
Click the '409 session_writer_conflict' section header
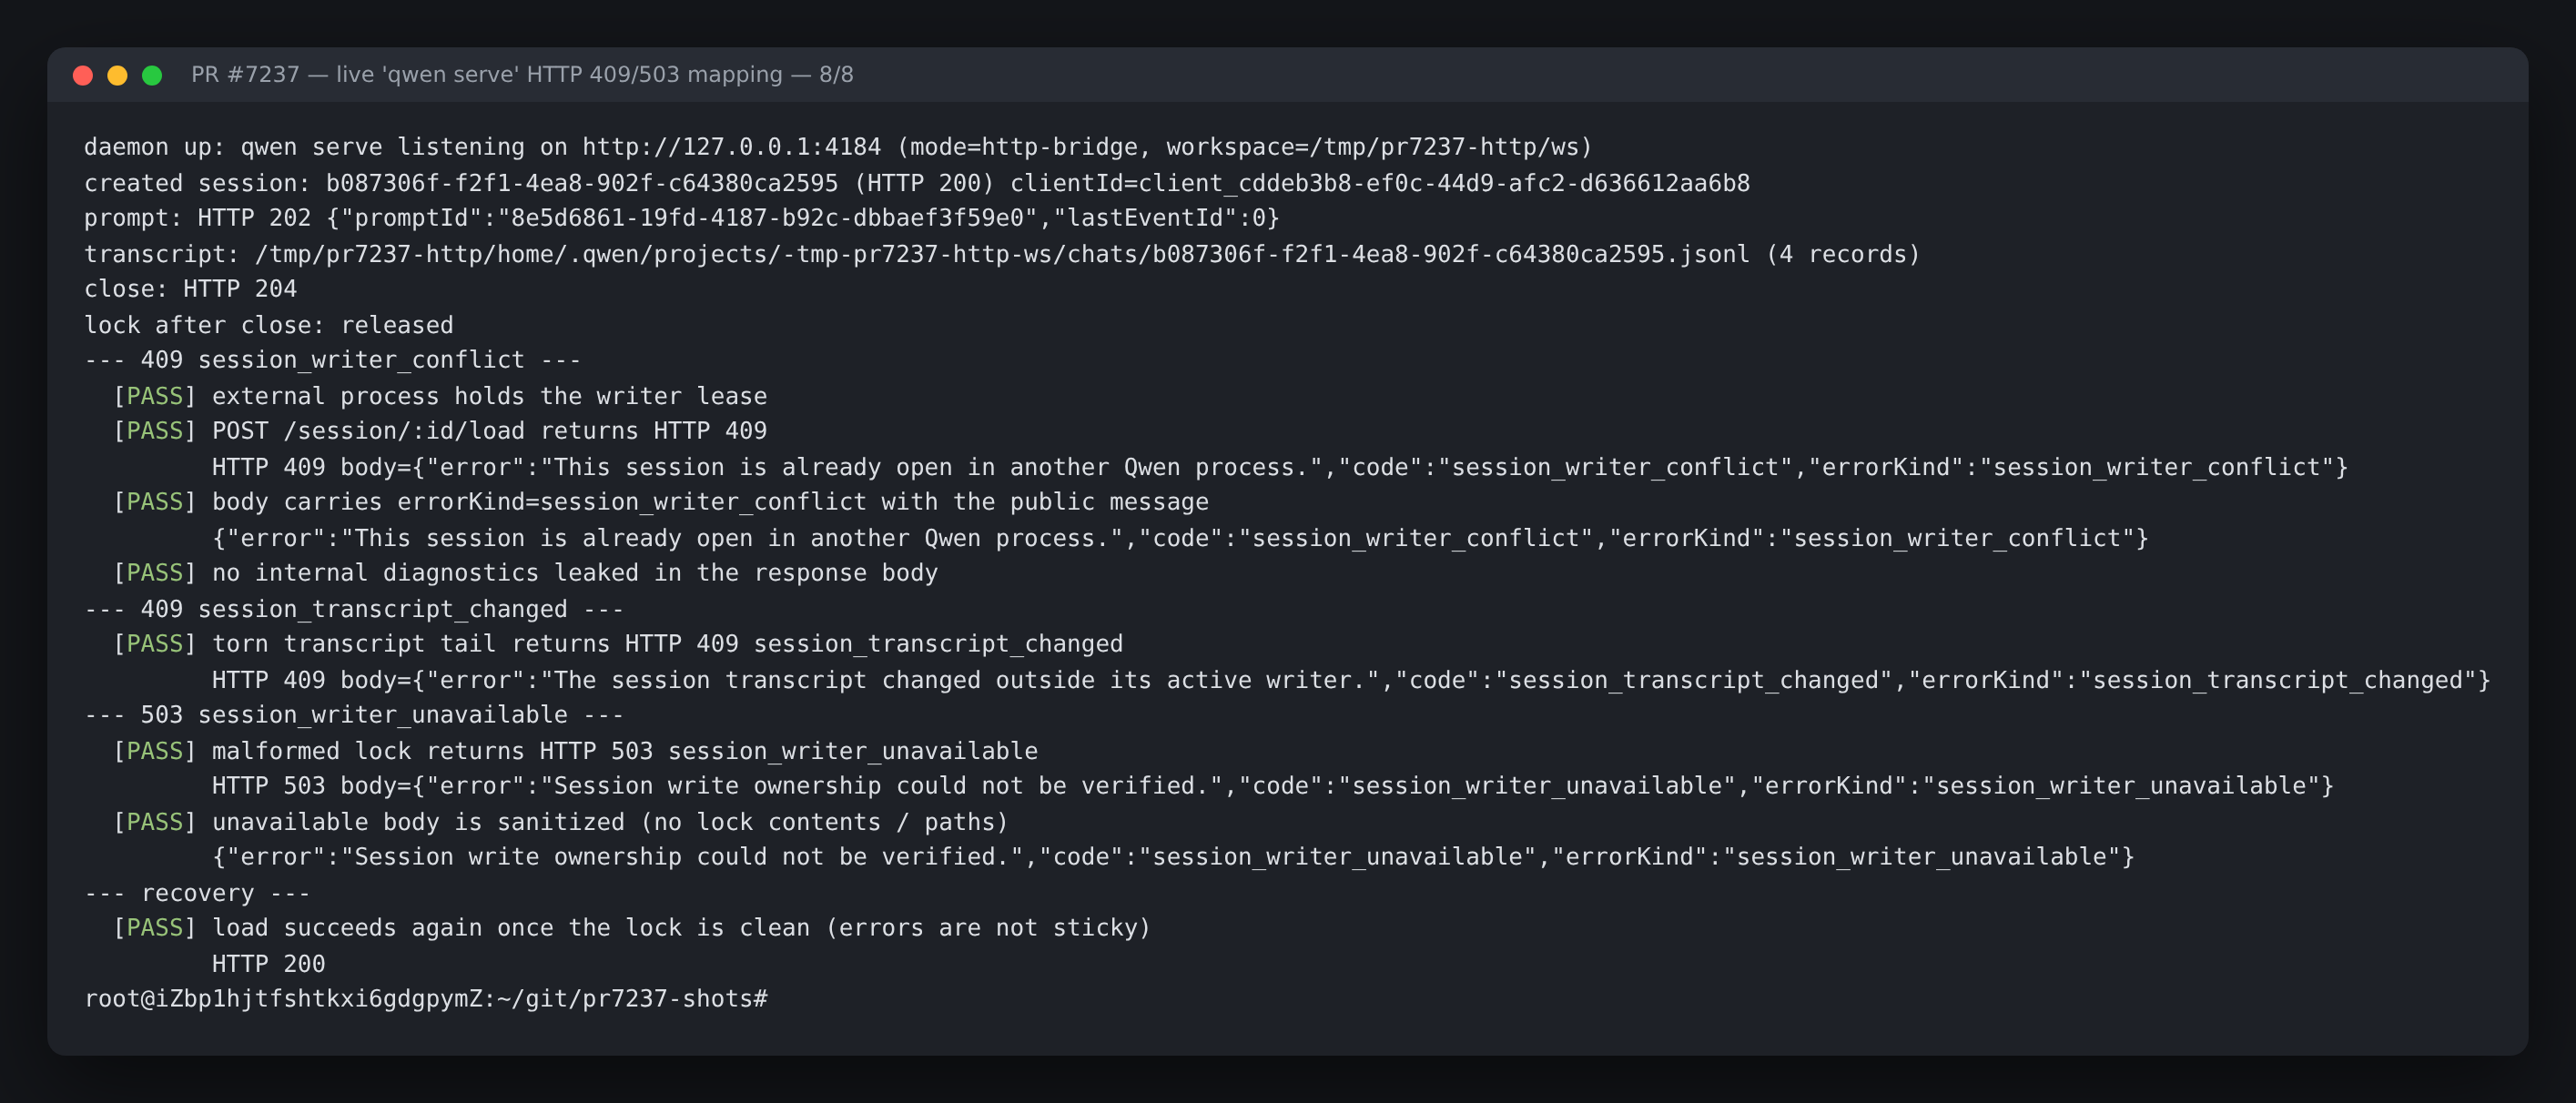(332, 360)
